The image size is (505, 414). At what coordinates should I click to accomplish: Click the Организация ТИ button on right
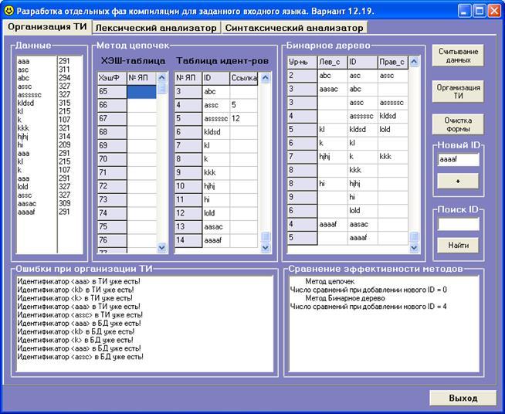[x=458, y=92]
